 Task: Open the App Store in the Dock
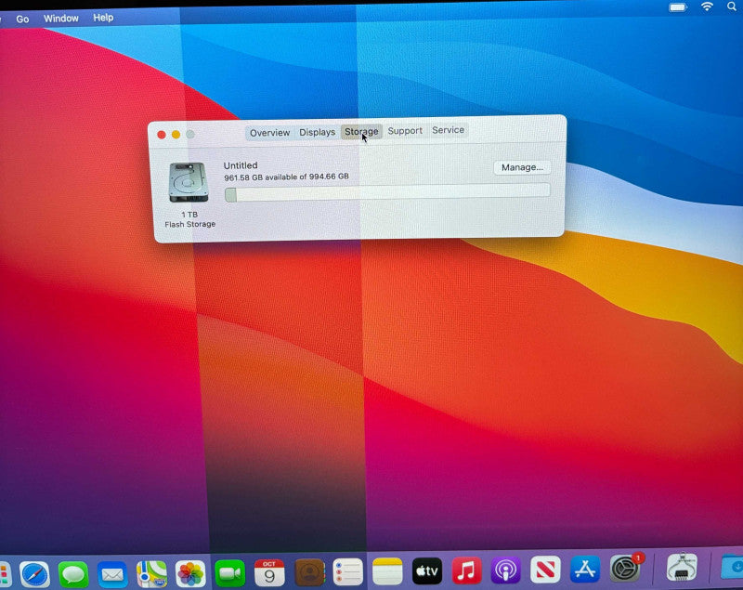pos(585,569)
